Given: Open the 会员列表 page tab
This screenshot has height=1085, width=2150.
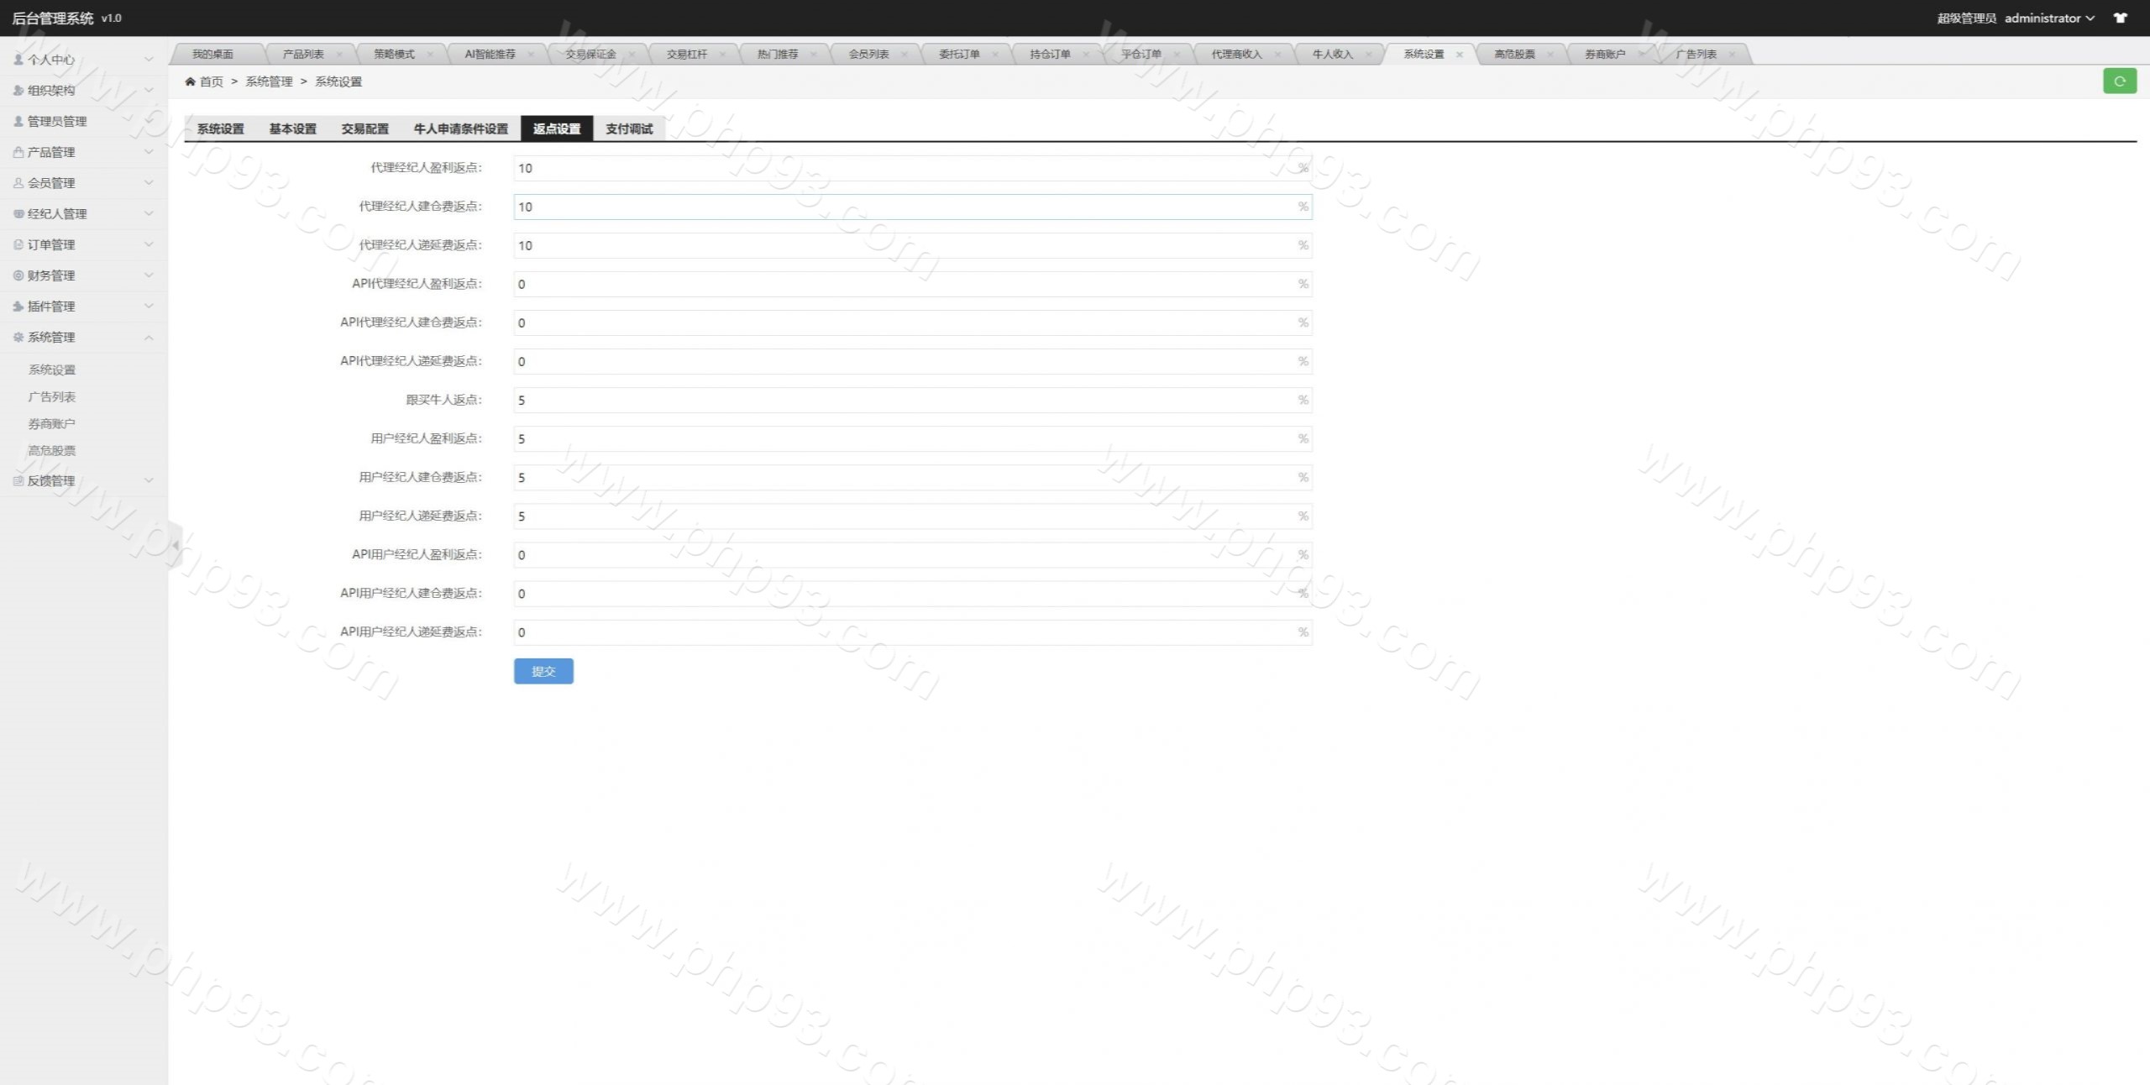Looking at the screenshot, I should [868, 55].
